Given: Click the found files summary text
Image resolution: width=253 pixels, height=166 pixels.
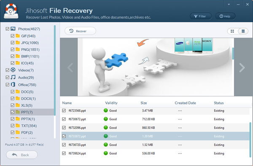Looking at the screenshot, I should coord(24,145).
